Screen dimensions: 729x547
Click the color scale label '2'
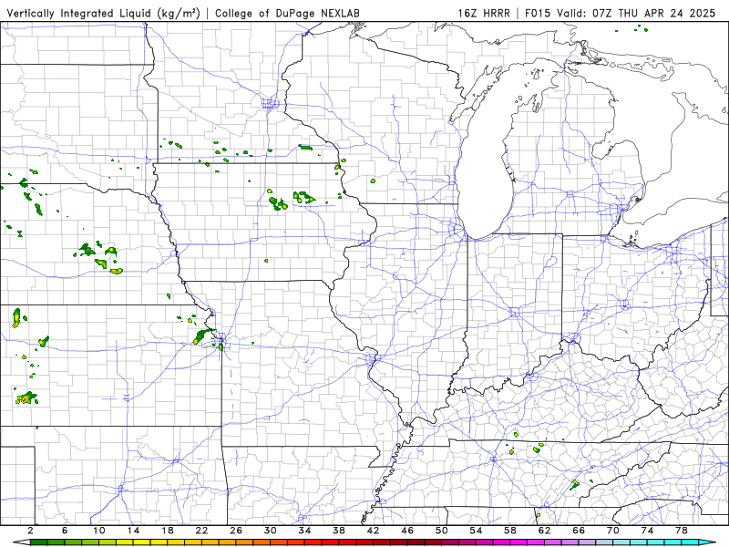30,531
